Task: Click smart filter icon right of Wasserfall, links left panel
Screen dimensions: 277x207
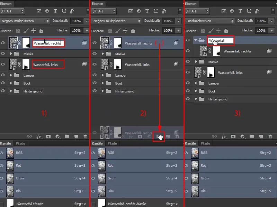Action: tap(84, 64)
